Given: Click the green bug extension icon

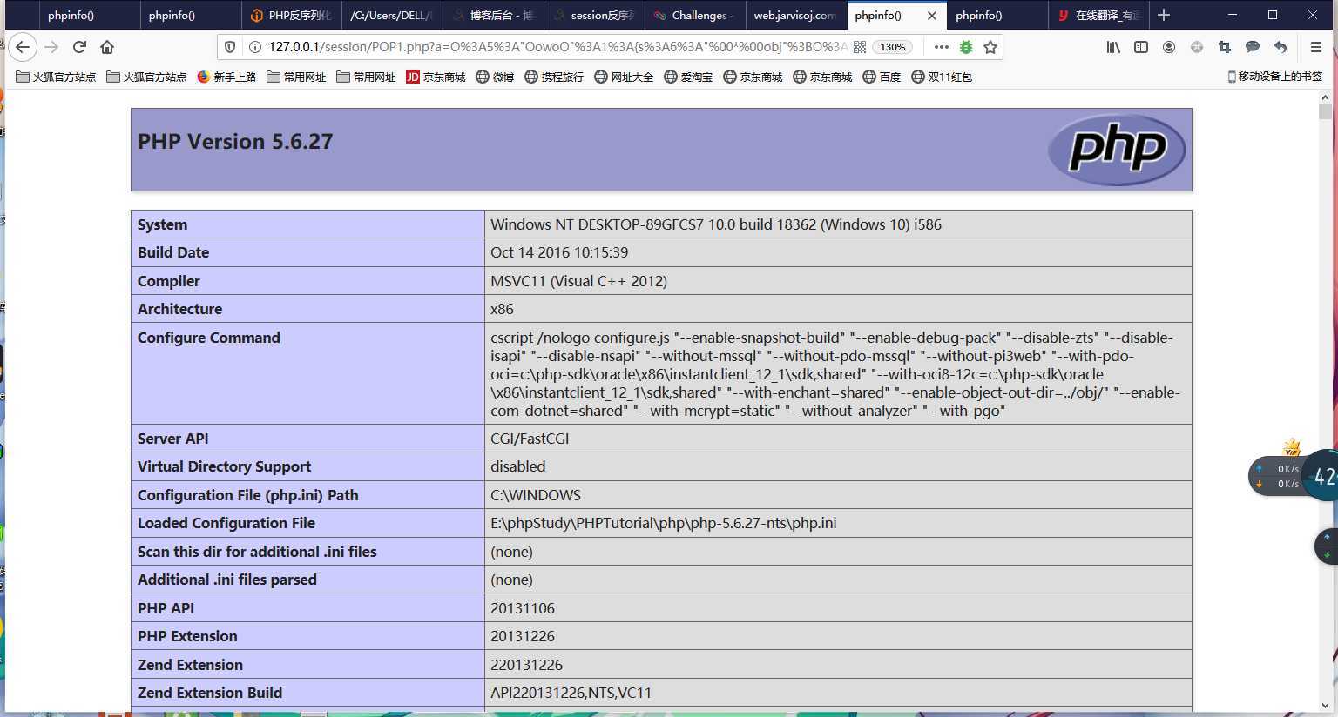Looking at the screenshot, I should click(x=966, y=47).
